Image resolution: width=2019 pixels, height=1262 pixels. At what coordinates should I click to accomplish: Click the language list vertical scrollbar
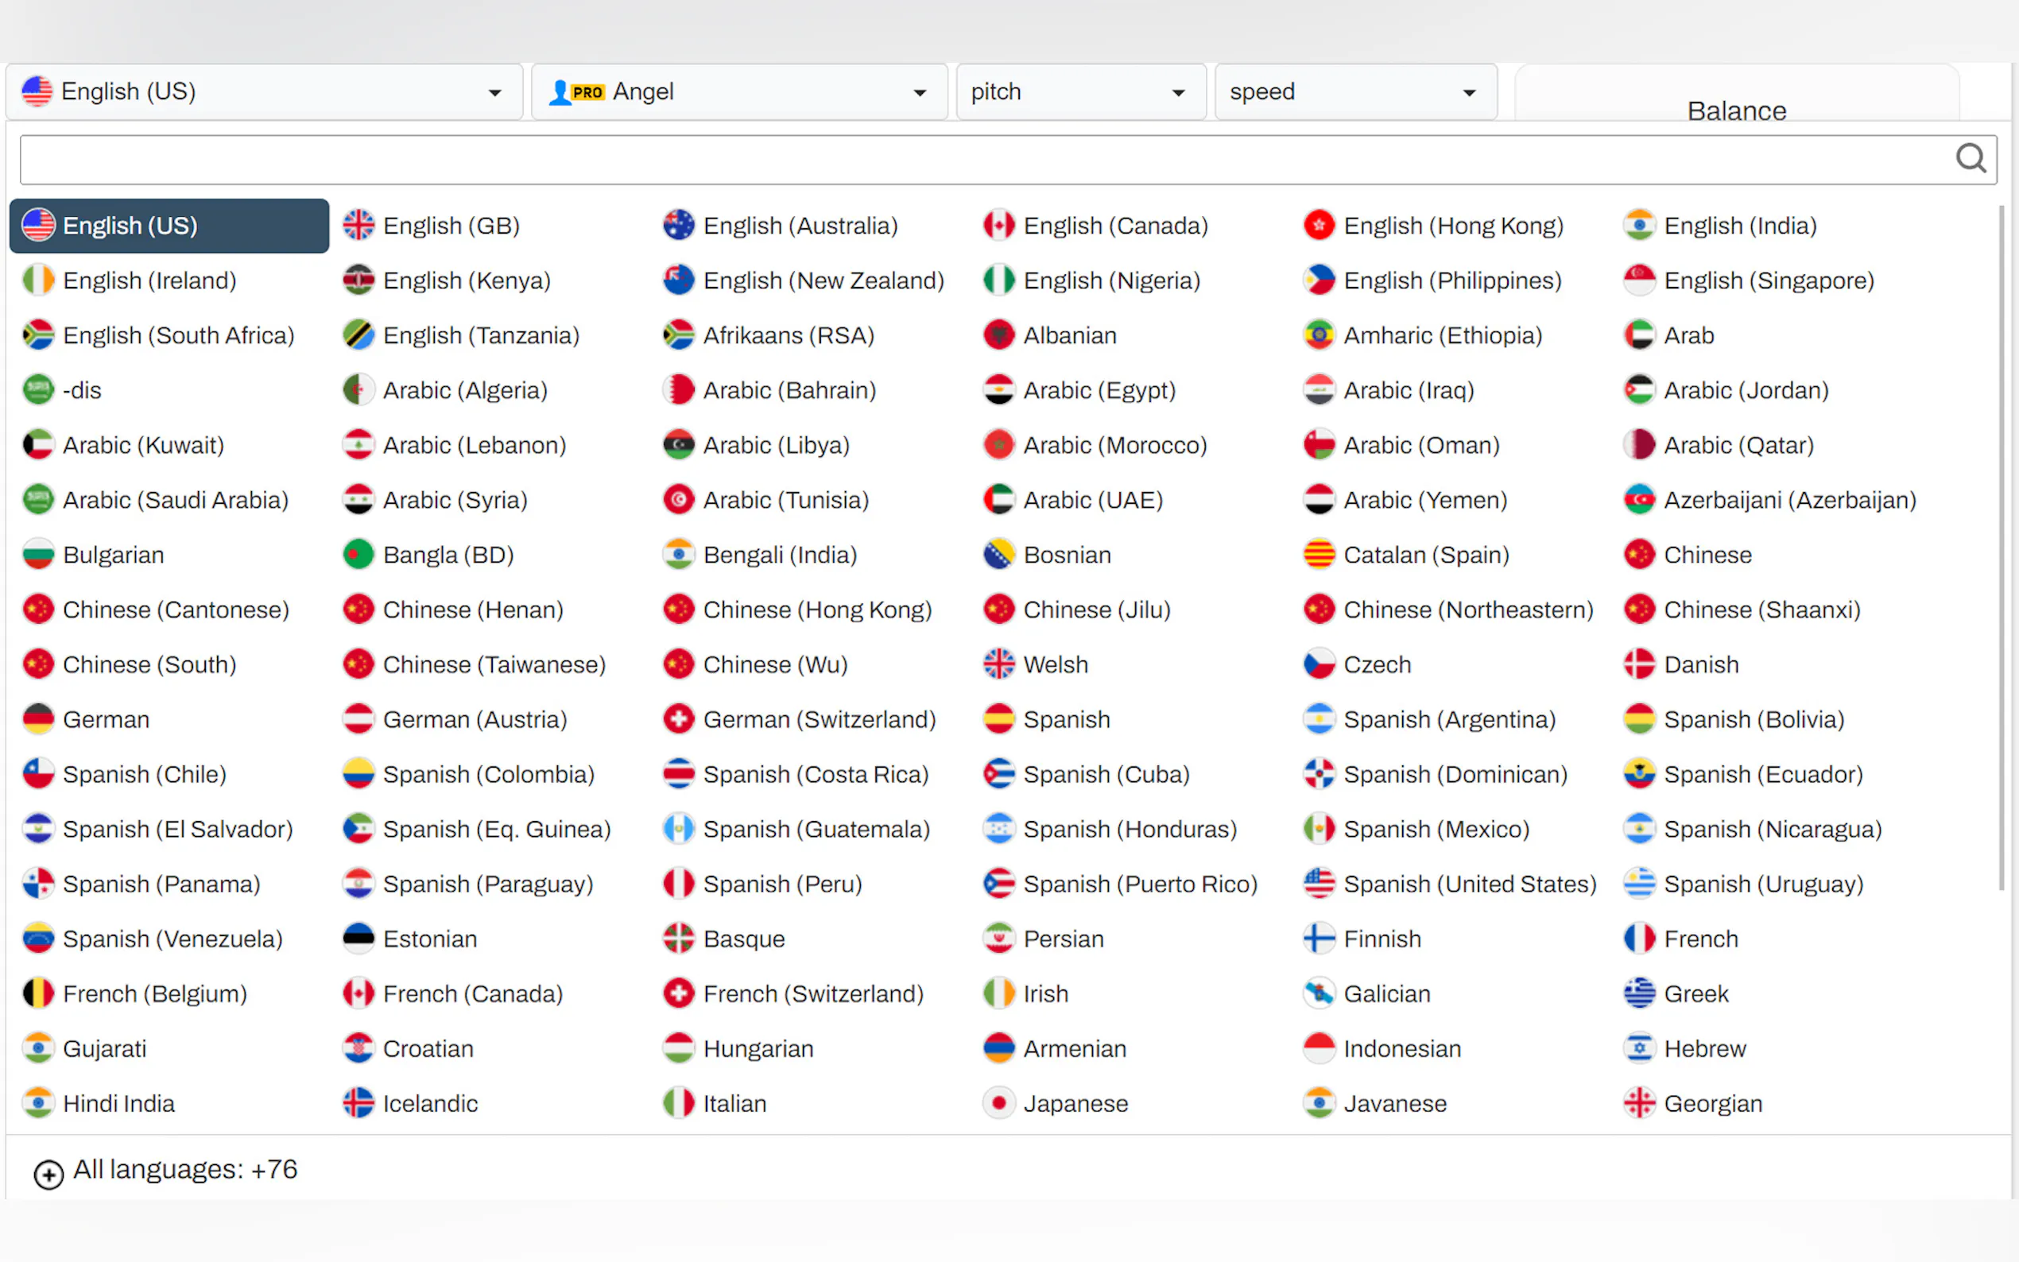tap(2001, 547)
